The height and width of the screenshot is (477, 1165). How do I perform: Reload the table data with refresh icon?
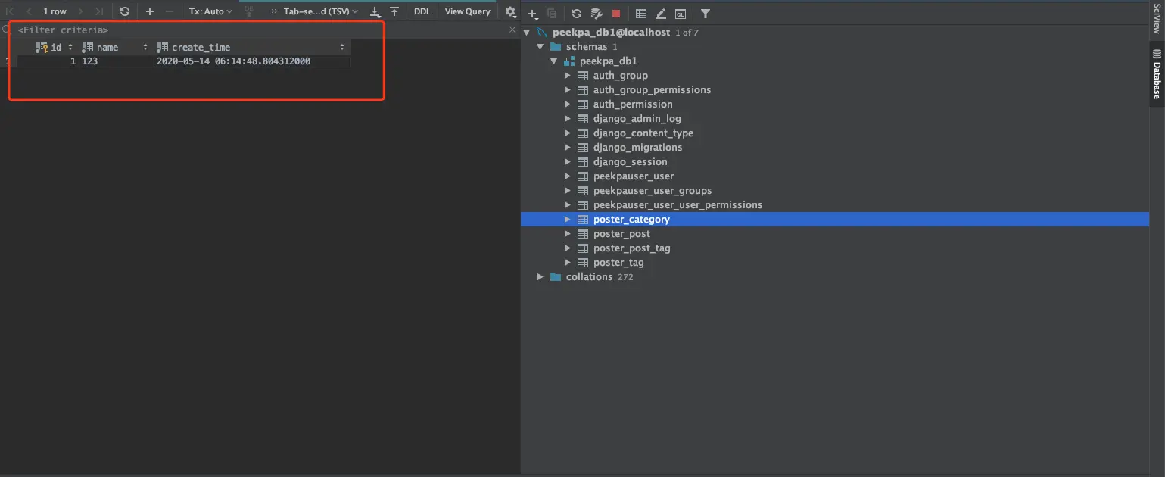(125, 11)
